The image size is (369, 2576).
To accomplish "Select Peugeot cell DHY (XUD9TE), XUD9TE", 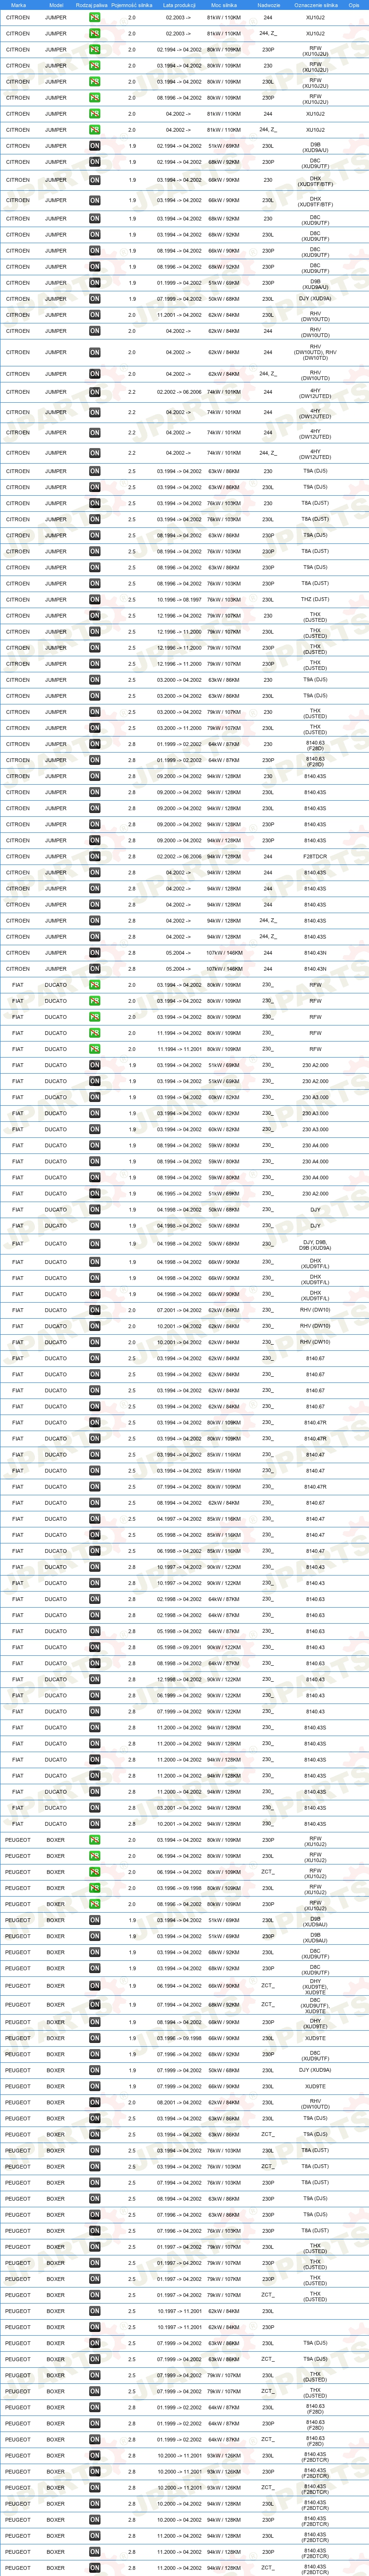I will tap(315, 1986).
